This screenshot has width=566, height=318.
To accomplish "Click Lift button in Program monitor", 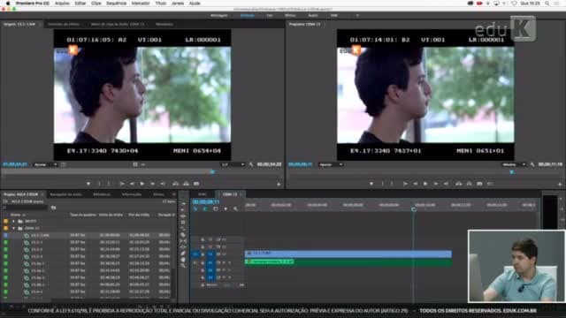I will (x=459, y=184).
